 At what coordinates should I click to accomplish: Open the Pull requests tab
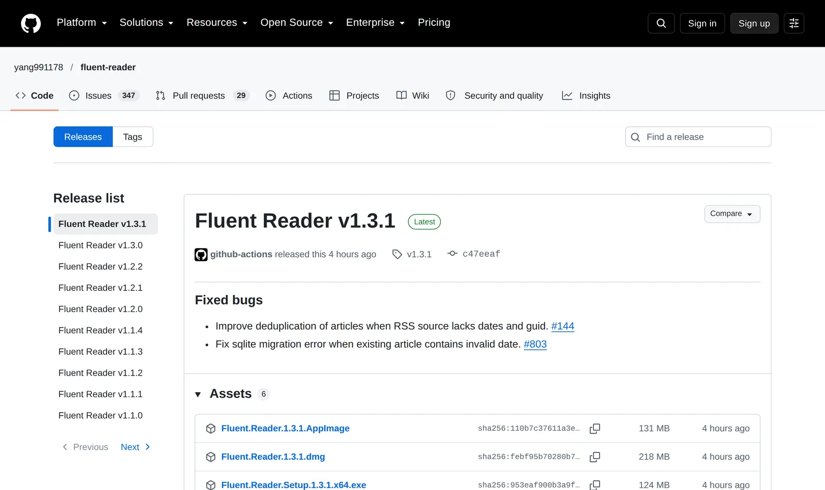coord(203,95)
